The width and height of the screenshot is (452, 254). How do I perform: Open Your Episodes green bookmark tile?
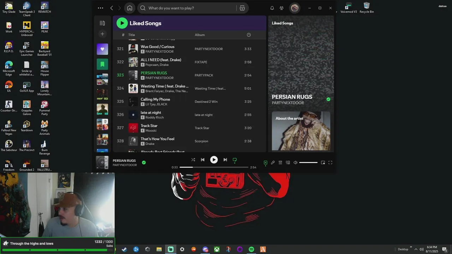tap(102, 64)
